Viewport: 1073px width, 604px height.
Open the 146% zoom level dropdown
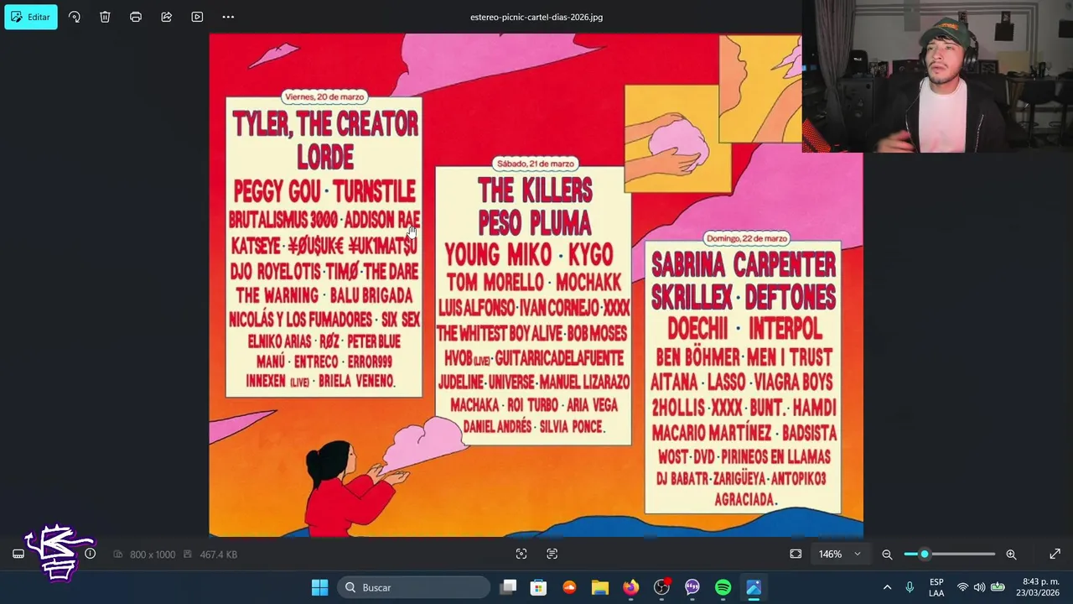tap(840, 555)
